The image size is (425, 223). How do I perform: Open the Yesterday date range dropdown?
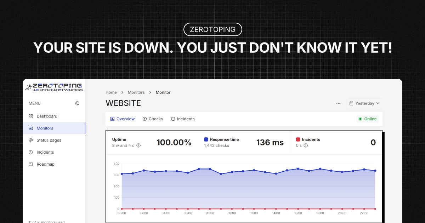point(364,103)
